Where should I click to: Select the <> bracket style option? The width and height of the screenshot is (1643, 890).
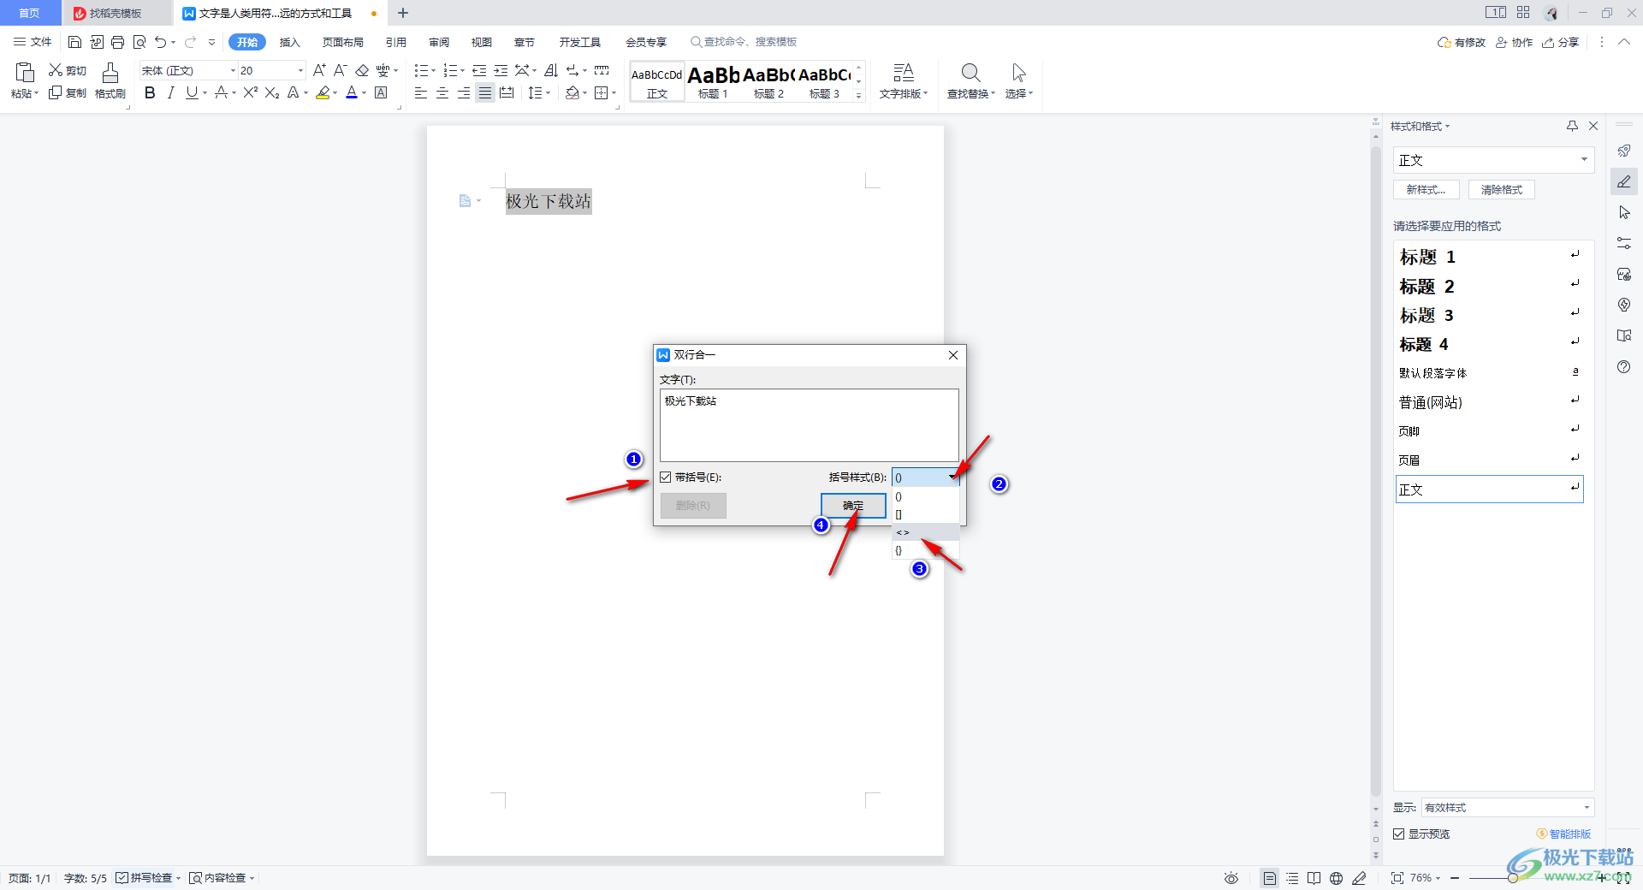[x=925, y=532]
